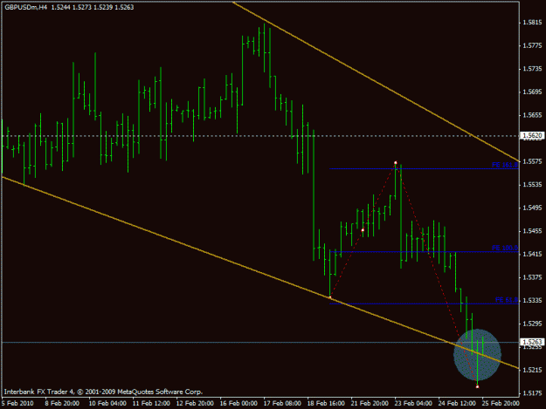This screenshot has width=546, height=409.
Task: Click the 11 Feb 12:00 time label
Action: click(x=151, y=404)
